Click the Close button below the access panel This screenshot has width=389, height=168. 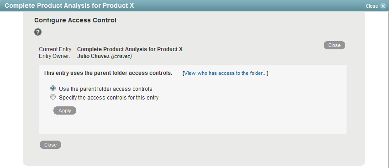(50, 145)
